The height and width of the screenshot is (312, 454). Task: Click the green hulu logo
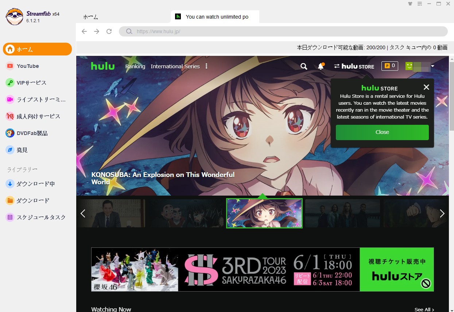click(103, 66)
